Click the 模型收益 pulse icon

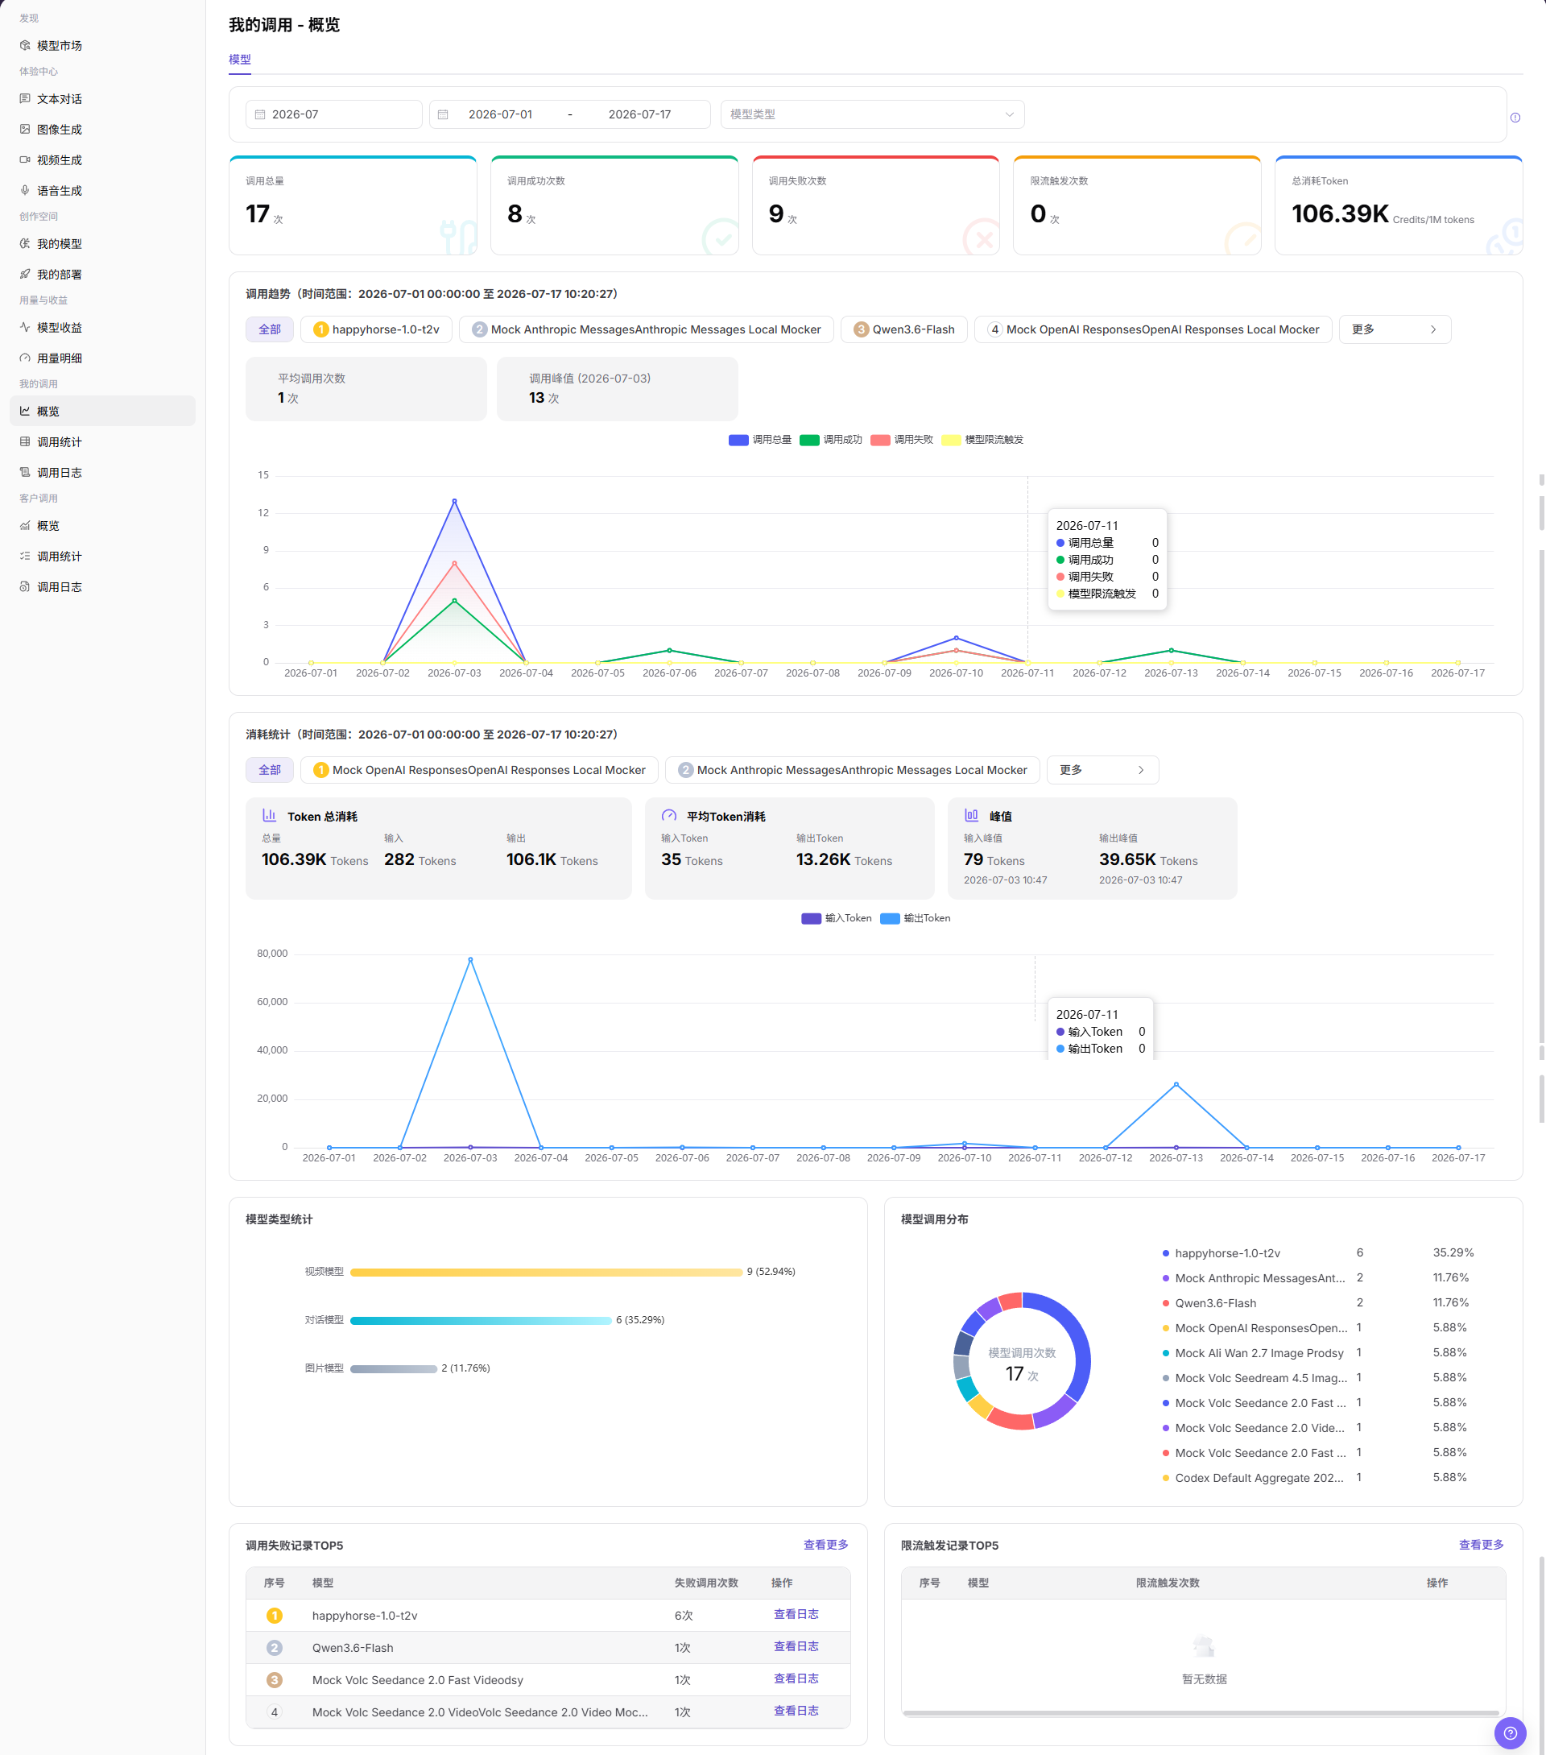click(x=25, y=327)
